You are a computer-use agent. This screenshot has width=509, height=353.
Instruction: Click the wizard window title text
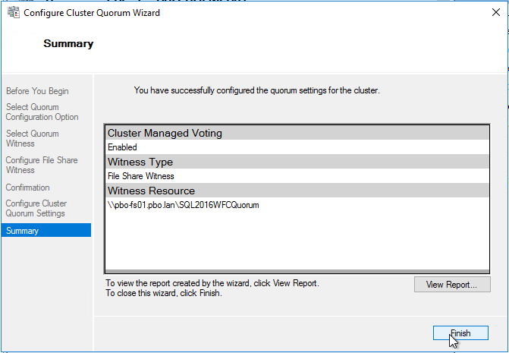point(92,13)
